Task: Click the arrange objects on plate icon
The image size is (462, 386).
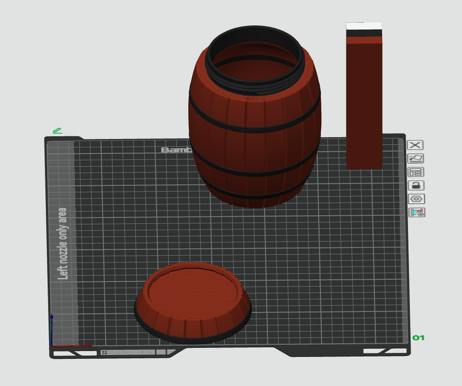Action: click(416, 172)
